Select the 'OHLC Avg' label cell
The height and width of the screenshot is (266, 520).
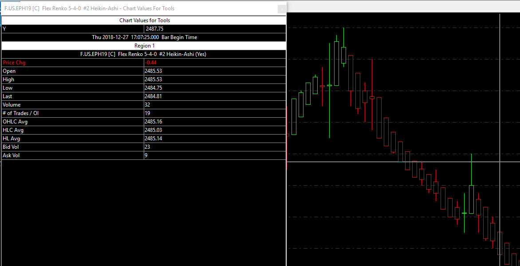click(x=73, y=122)
